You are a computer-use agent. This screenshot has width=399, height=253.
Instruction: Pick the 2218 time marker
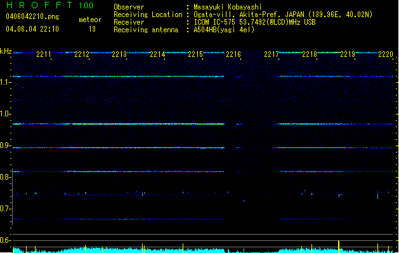click(x=310, y=55)
